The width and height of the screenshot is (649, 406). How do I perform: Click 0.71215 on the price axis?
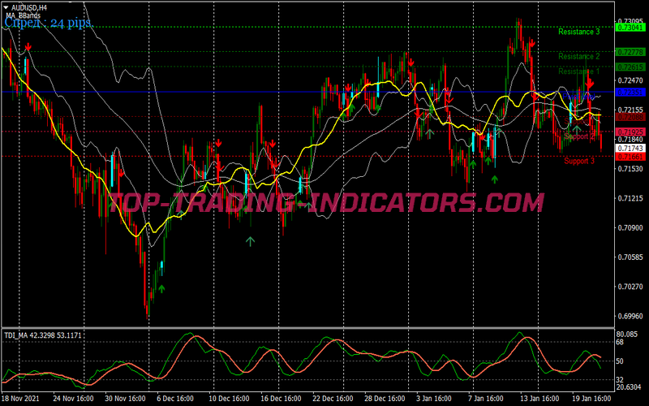[x=630, y=198]
